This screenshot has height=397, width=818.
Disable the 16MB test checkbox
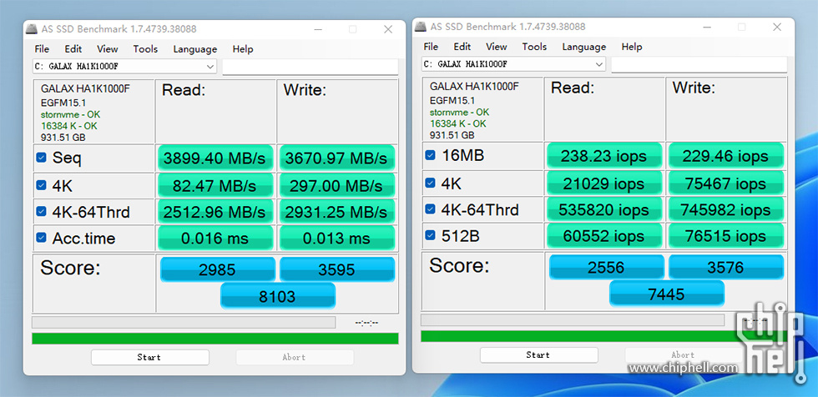click(x=431, y=155)
